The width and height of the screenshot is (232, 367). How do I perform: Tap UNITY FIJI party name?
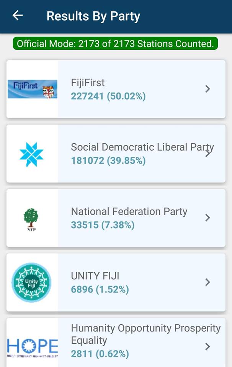[x=95, y=276]
